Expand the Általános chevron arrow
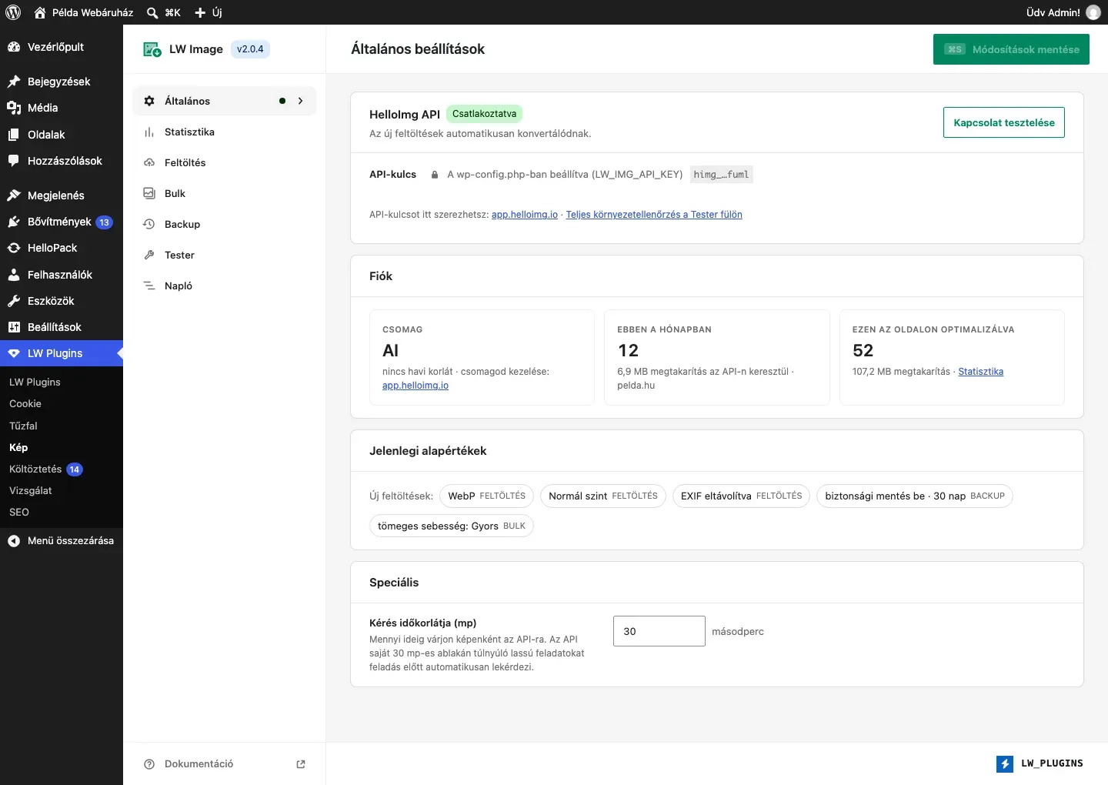Viewport: 1108px width, 785px height. (x=300, y=101)
